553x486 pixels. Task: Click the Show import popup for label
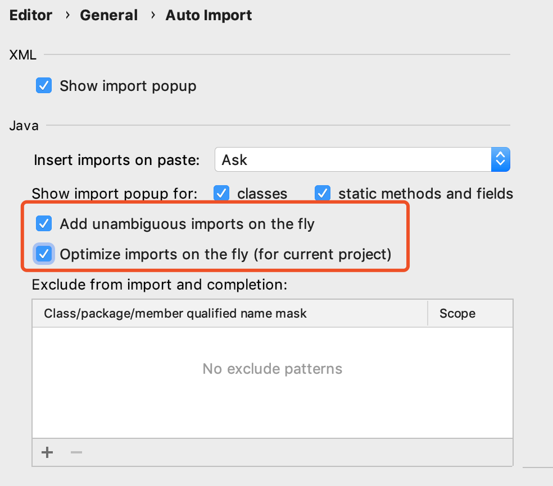(115, 194)
